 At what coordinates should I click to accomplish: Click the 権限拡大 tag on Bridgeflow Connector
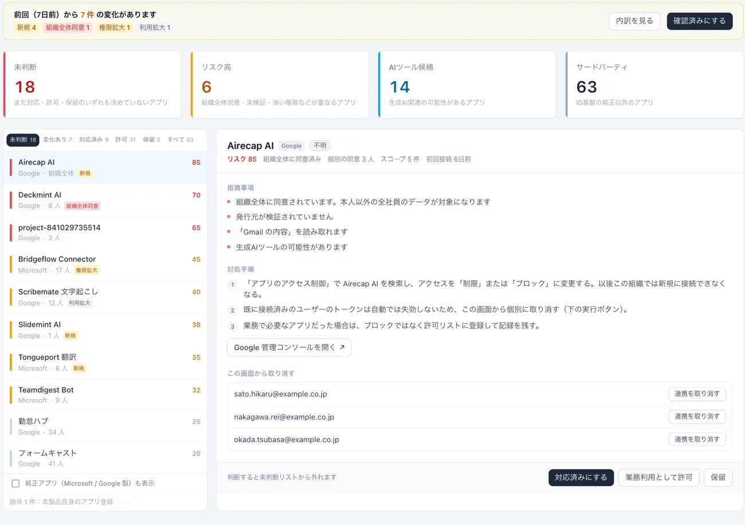click(x=87, y=270)
